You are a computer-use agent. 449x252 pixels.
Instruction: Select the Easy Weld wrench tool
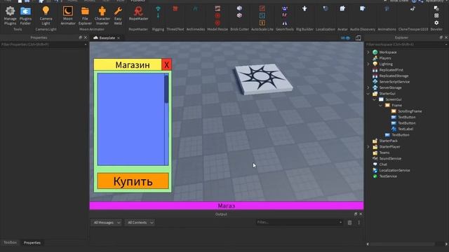click(118, 11)
